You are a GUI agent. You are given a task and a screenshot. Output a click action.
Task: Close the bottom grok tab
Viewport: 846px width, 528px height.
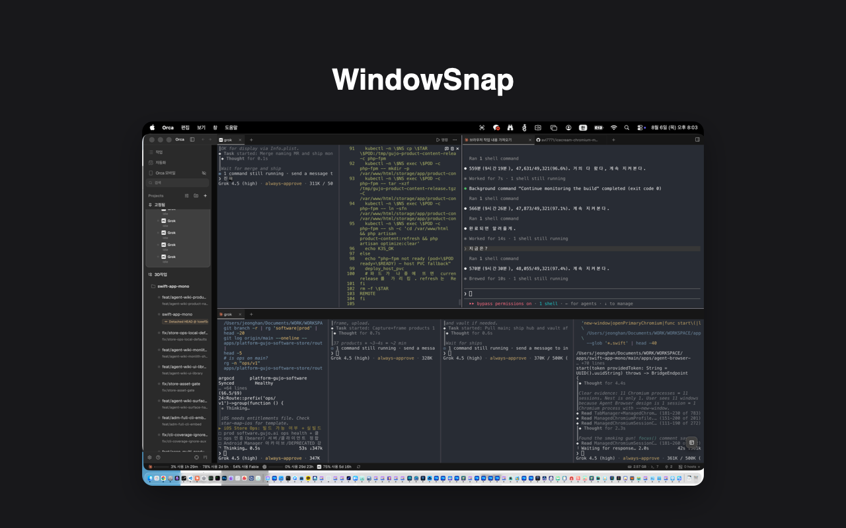click(241, 314)
